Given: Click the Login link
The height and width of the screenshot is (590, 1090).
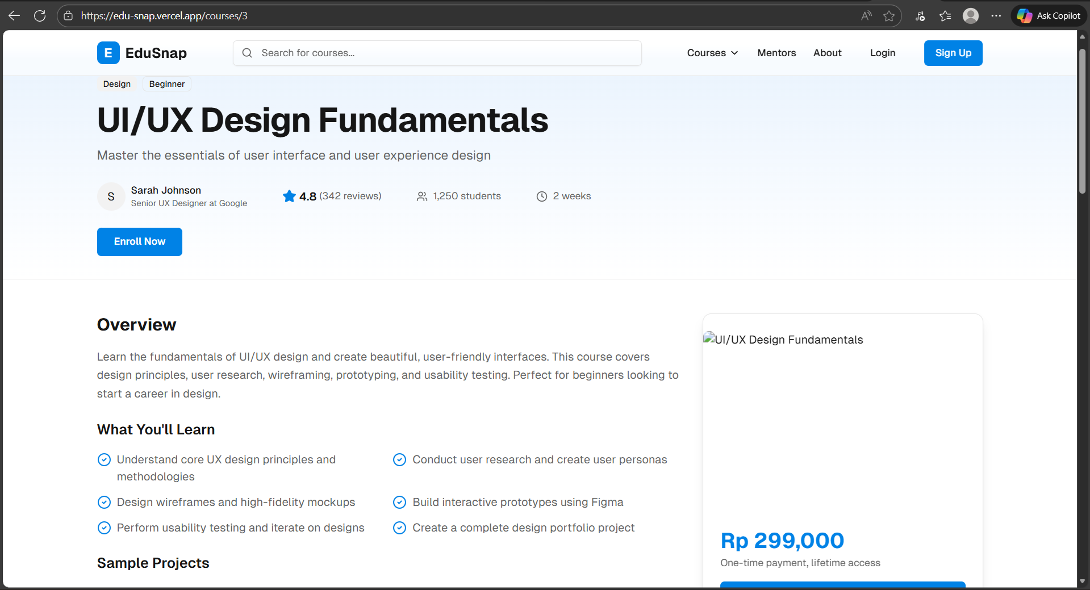Looking at the screenshot, I should pos(882,53).
